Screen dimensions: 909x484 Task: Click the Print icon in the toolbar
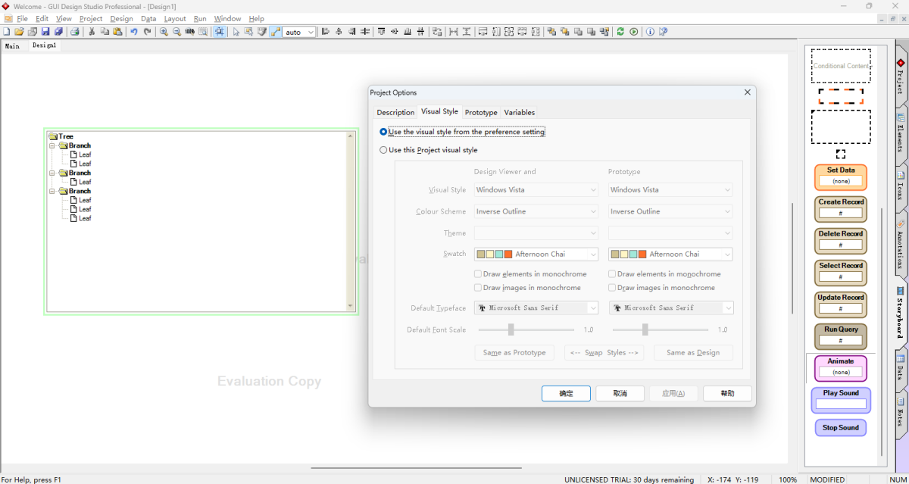tap(74, 32)
